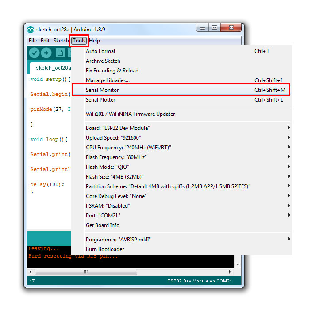Click the pinMode(27 code line
323x312 pixels.
coord(50,109)
